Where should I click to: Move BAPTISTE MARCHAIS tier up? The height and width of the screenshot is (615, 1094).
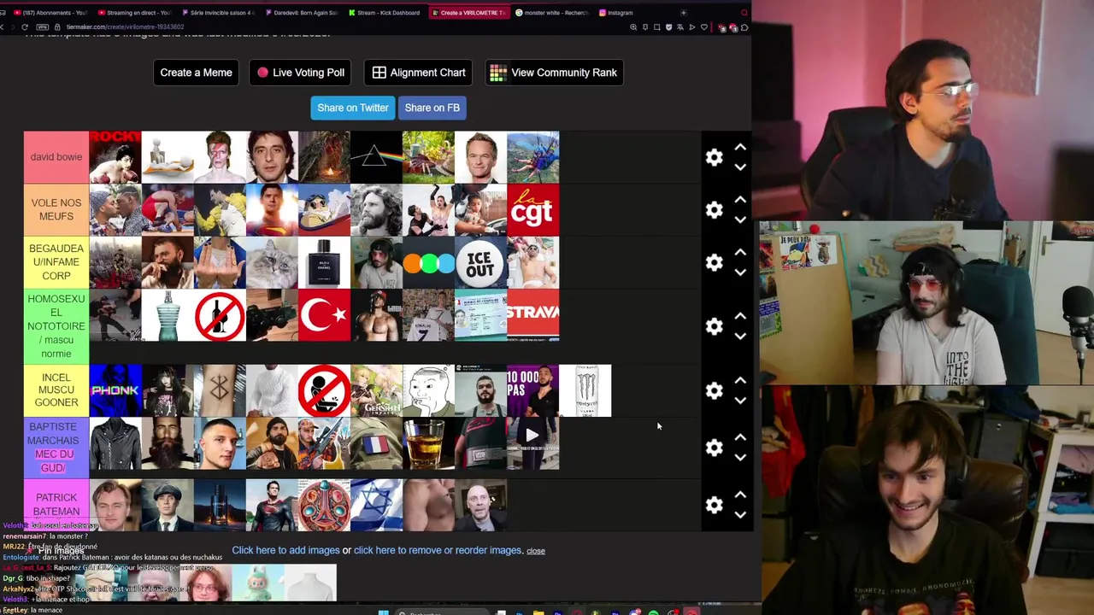point(740,438)
